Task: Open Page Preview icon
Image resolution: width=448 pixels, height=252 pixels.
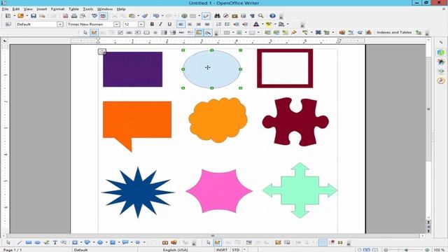Action: coord(83,16)
